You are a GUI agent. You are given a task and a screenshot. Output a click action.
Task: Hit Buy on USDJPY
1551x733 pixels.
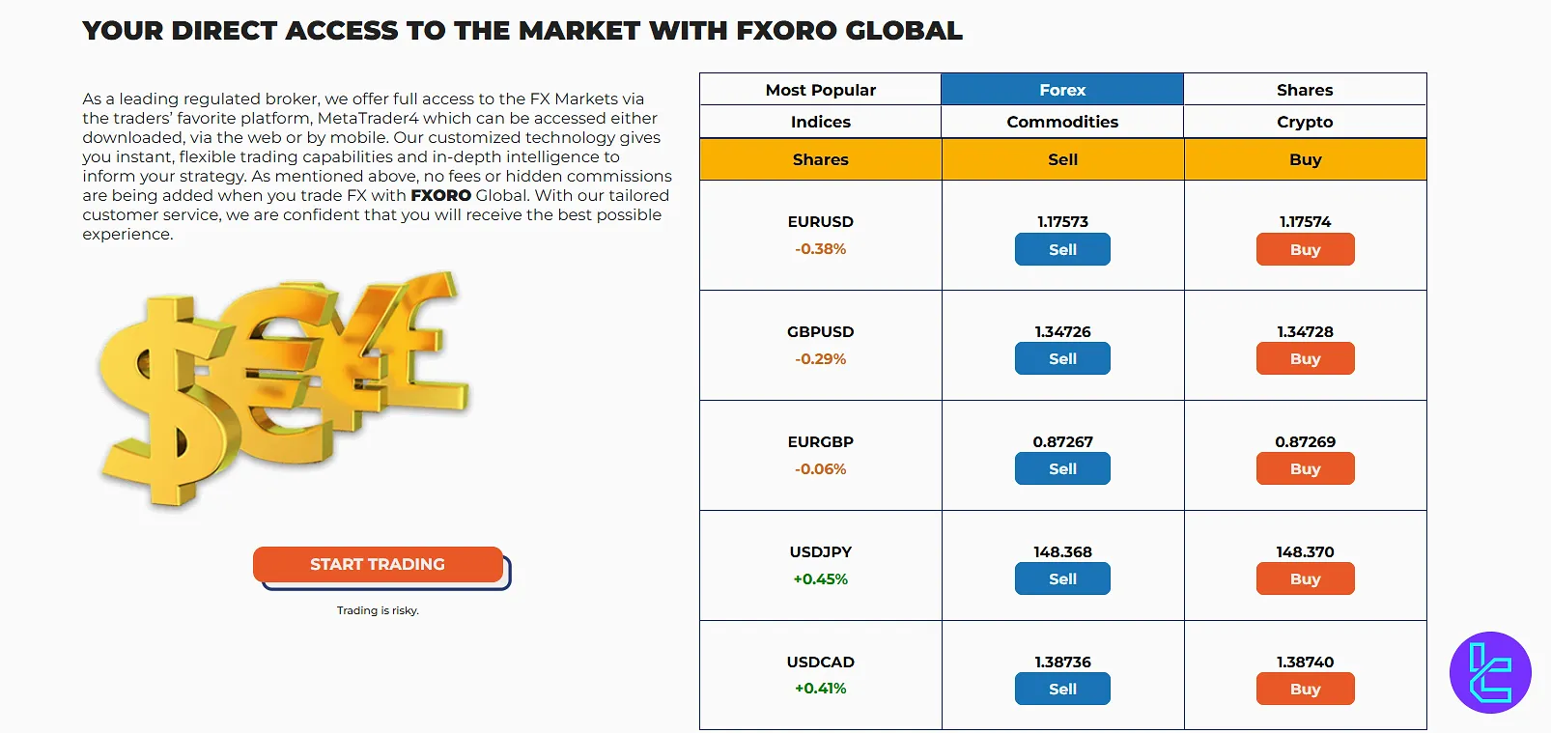[x=1304, y=579]
